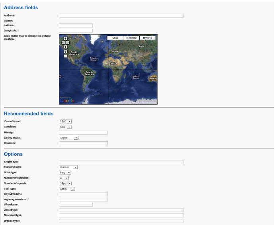Click the Recommended fields heading
275x225 pixels.
[x=29, y=113]
